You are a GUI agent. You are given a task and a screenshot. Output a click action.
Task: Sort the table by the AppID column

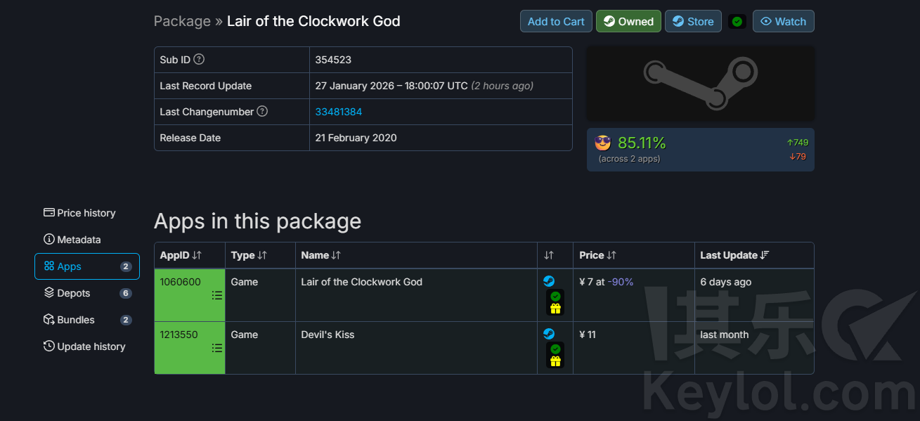pos(181,255)
